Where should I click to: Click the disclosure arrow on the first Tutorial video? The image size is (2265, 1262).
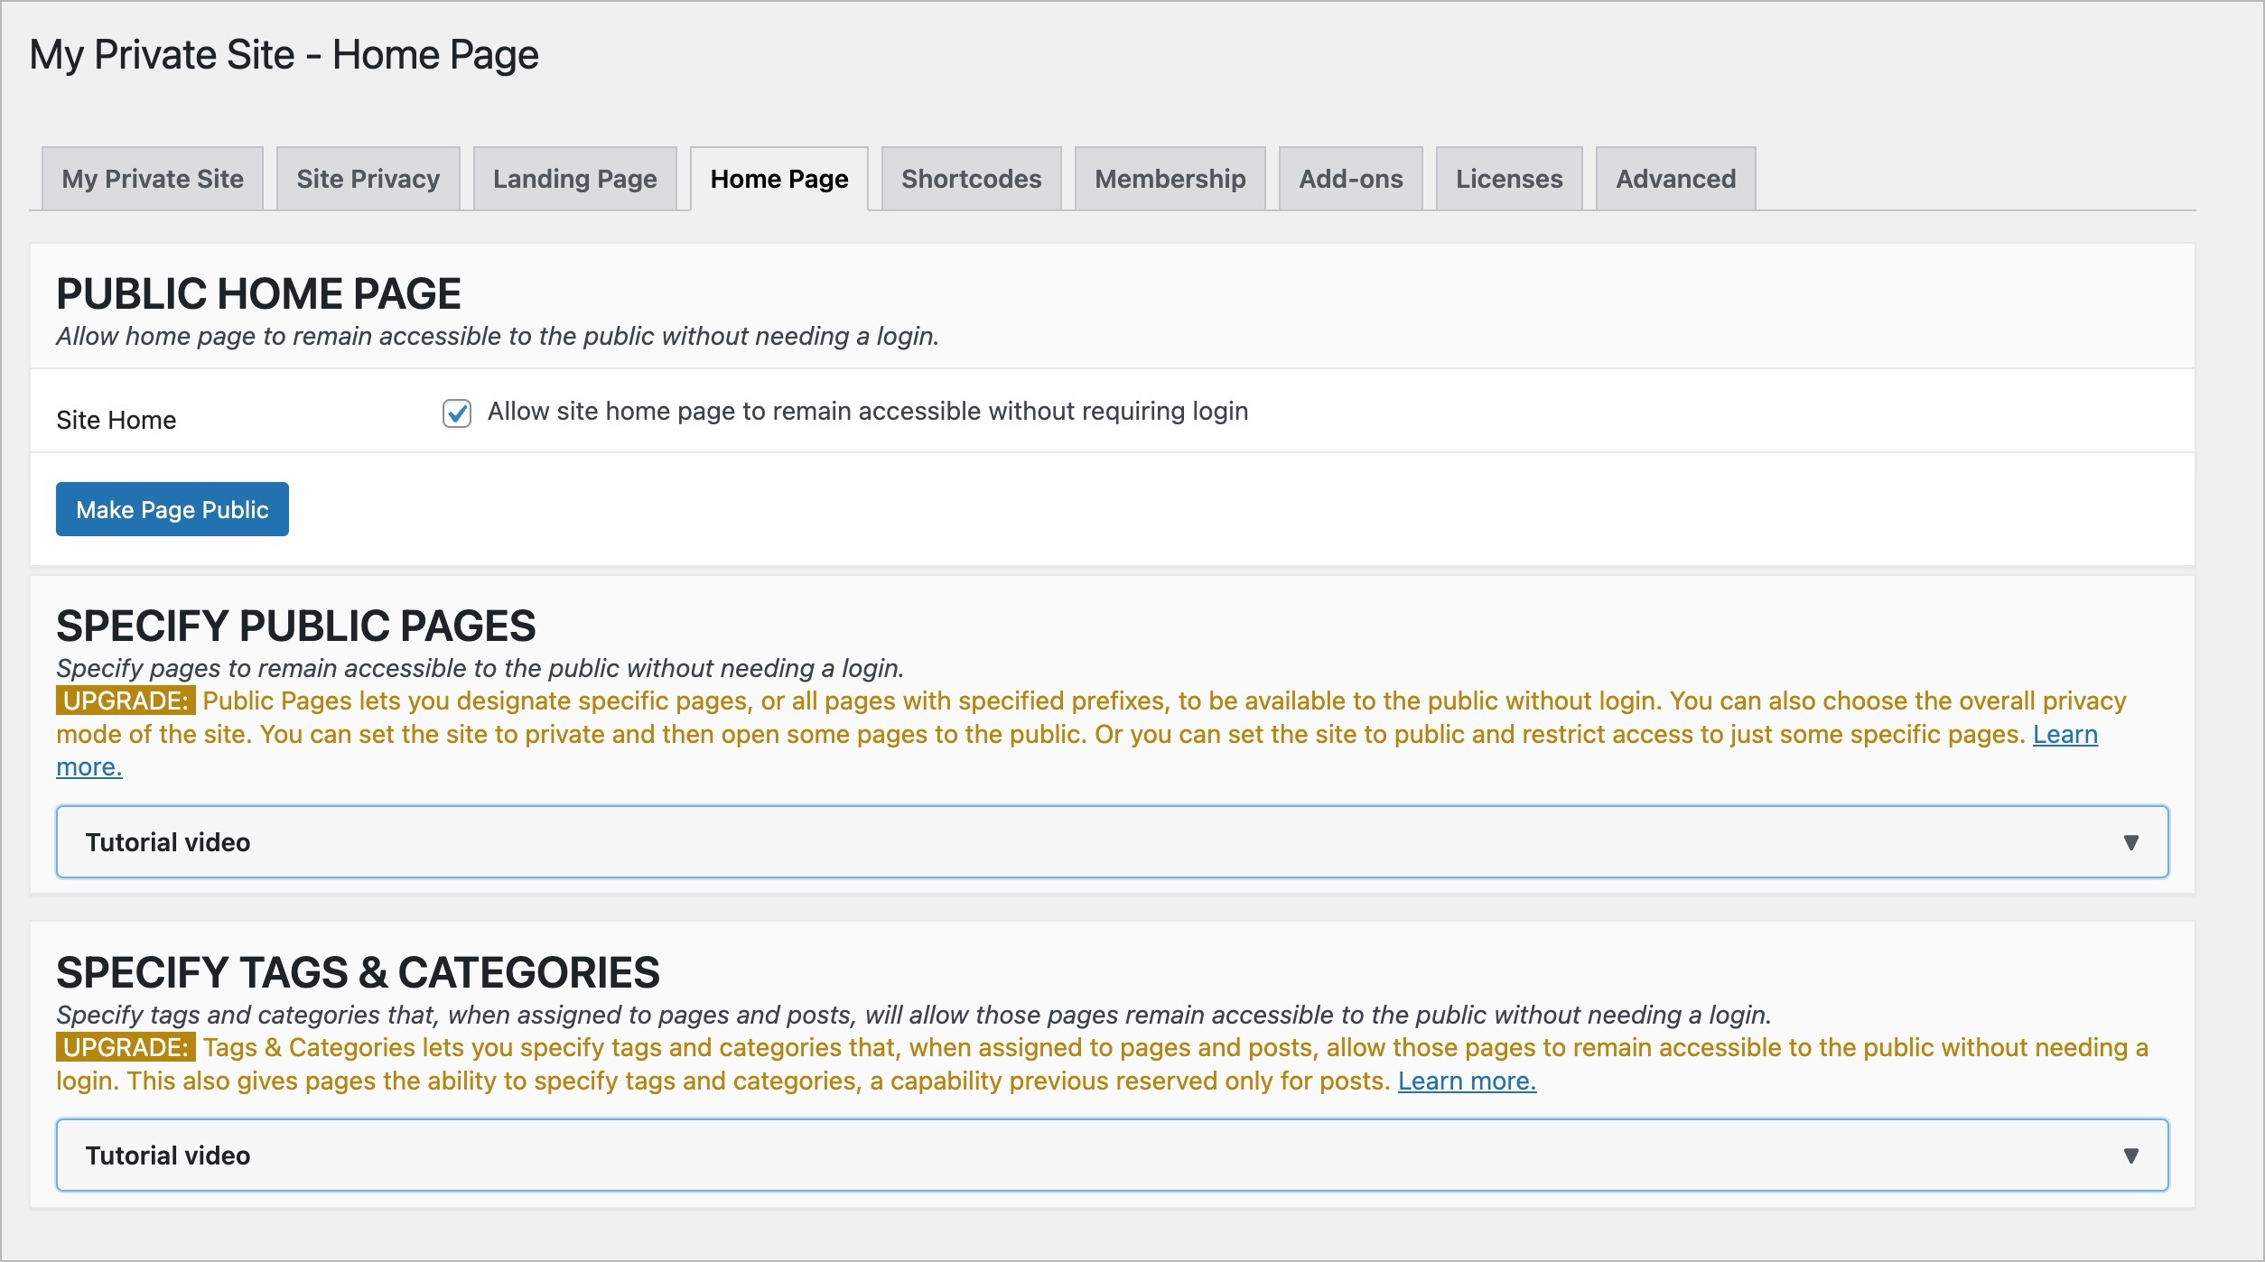pos(2132,841)
